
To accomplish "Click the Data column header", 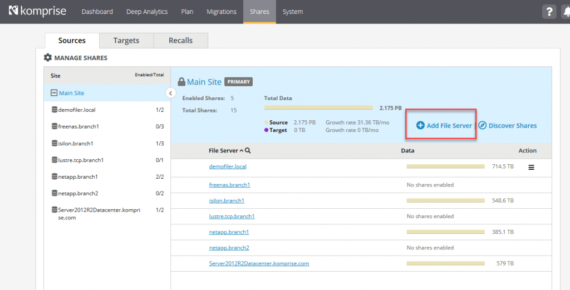I will point(407,150).
